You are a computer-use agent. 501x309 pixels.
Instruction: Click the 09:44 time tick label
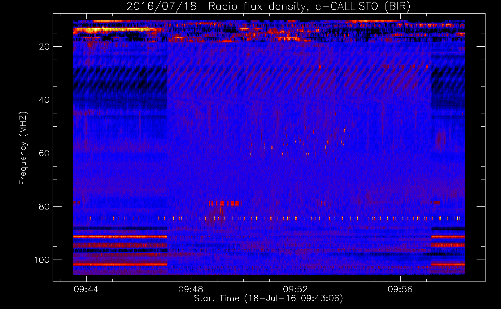[86, 290]
